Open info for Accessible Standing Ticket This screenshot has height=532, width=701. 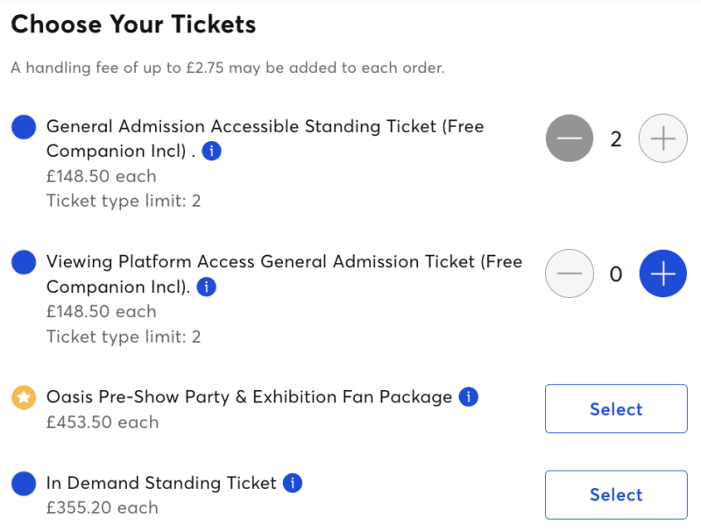[211, 152]
